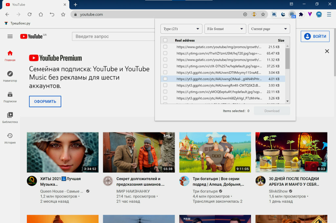
Task: Open the Type (23) dropdown
Action: tap(181, 29)
